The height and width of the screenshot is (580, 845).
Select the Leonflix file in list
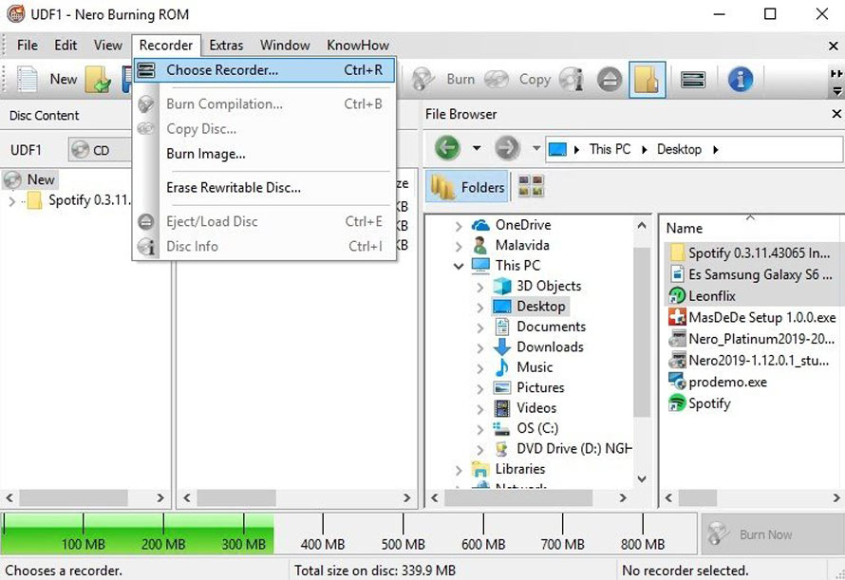point(712,296)
